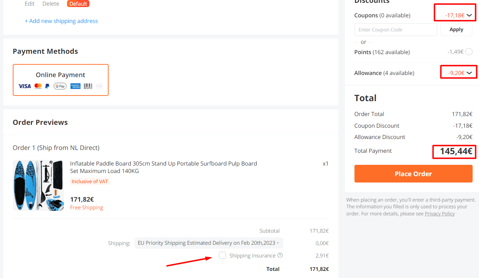Select the Online Payment method
The width and height of the screenshot is (479, 278).
click(x=61, y=80)
